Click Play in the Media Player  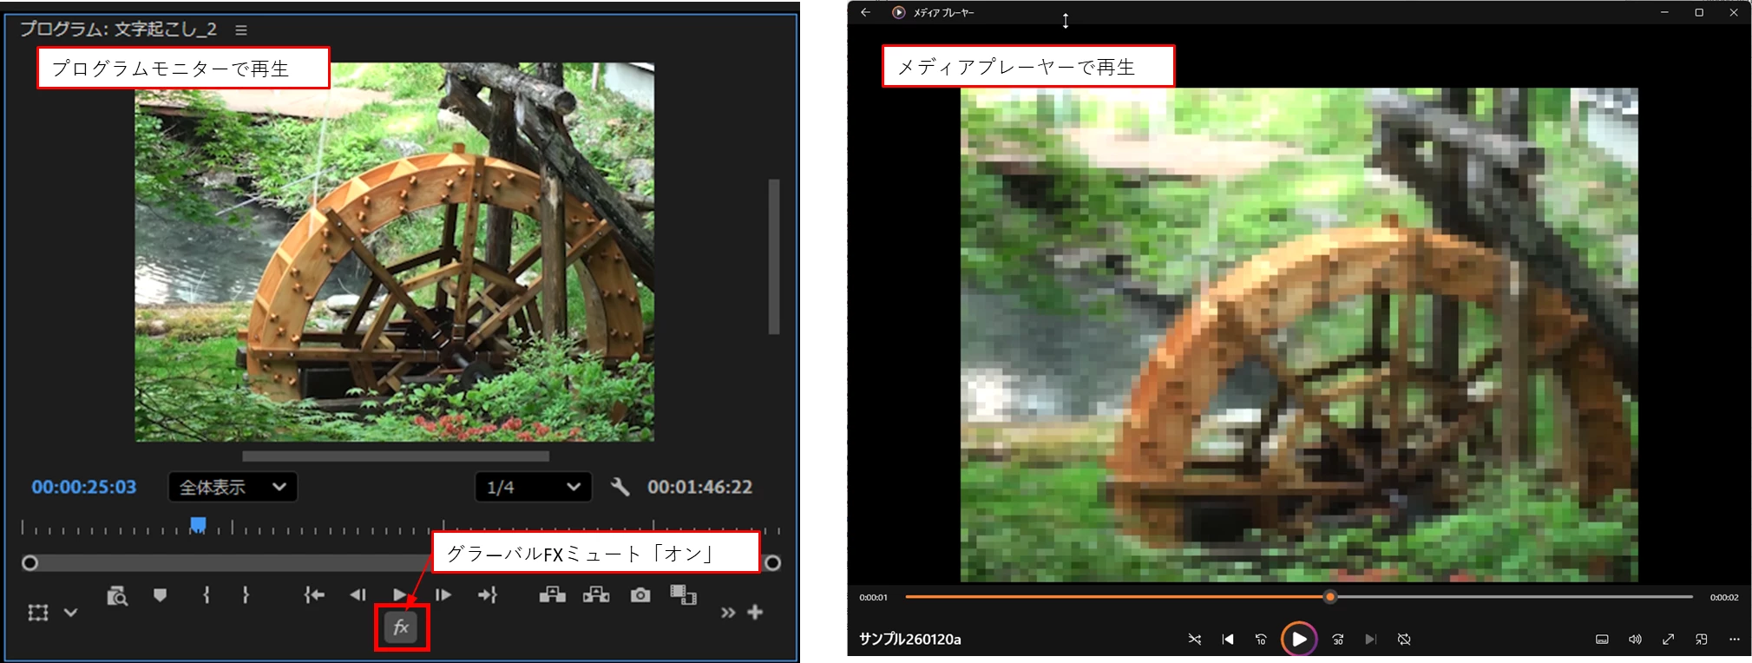(1298, 640)
